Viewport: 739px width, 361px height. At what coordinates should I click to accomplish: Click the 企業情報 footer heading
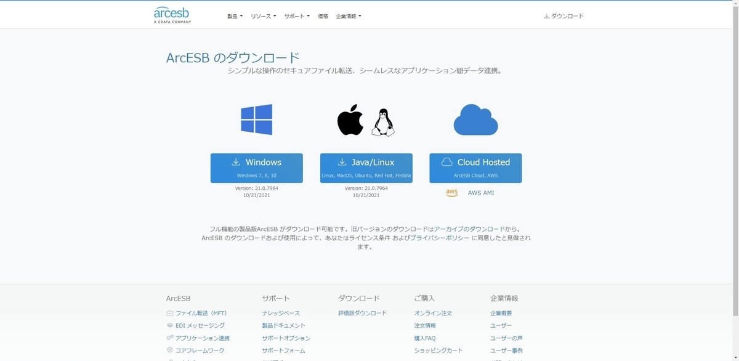point(504,298)
